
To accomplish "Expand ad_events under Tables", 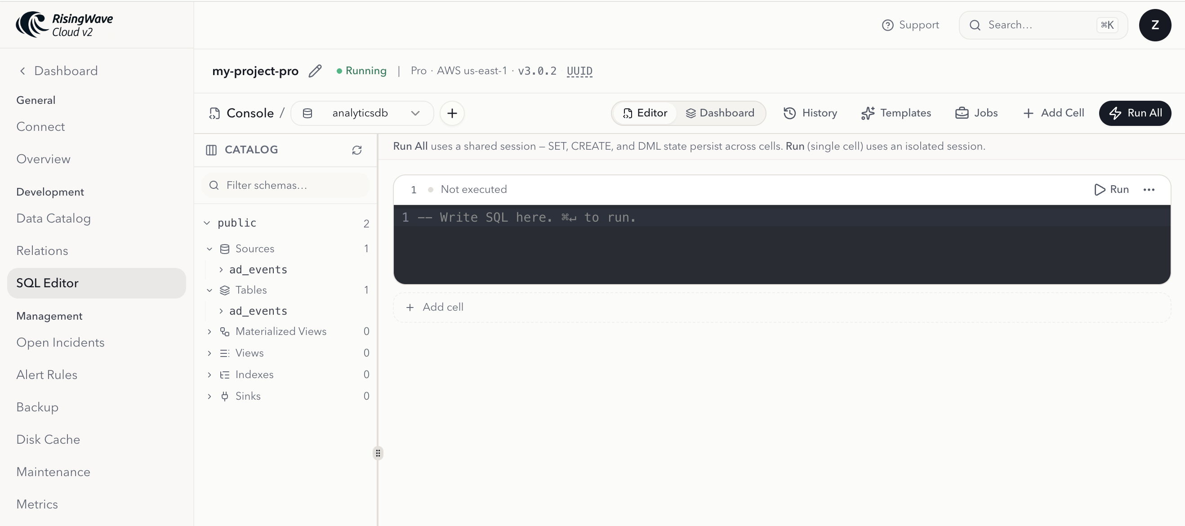I will (x=221, y=311).
